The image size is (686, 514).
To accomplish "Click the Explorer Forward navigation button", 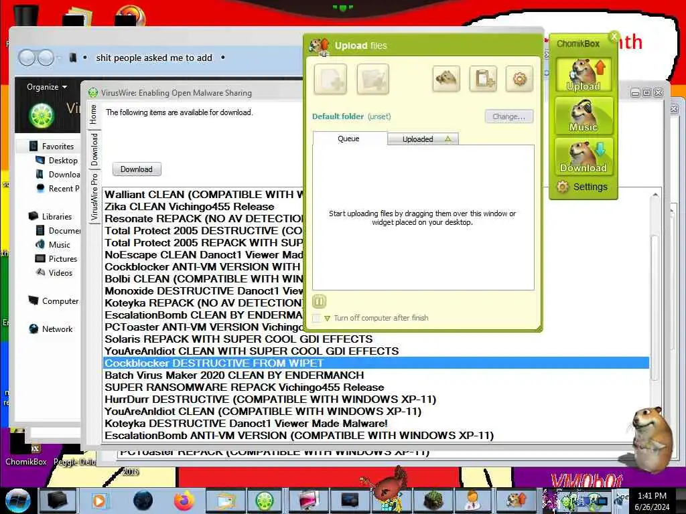I will 46,58.
